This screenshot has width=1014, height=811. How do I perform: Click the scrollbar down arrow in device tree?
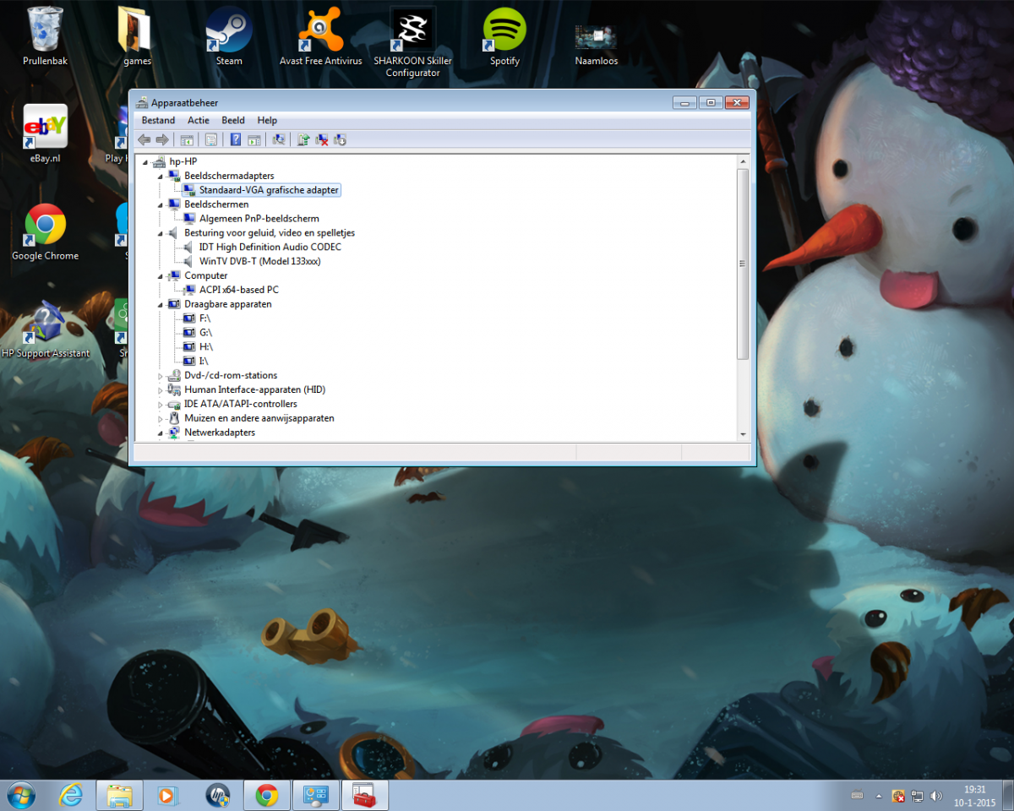pos(743,434)
